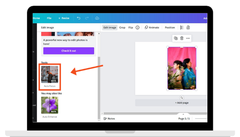Click the bottom-left resize handle of image
Screen dimensions: 240x137
click(x=168, y=90)
